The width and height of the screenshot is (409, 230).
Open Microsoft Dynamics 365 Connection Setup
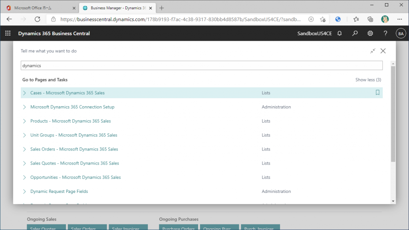tap(72, 107)
